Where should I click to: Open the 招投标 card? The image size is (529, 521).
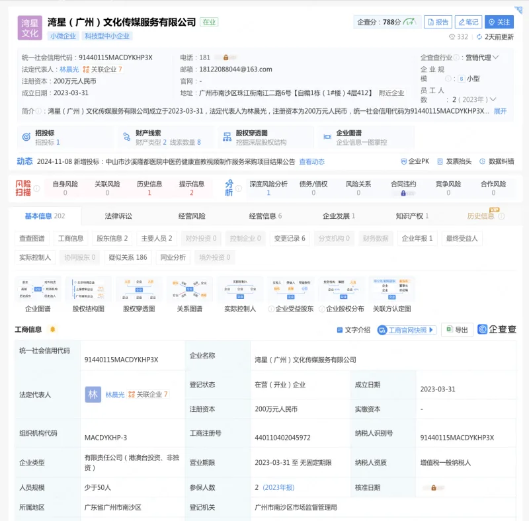point(65,138)
